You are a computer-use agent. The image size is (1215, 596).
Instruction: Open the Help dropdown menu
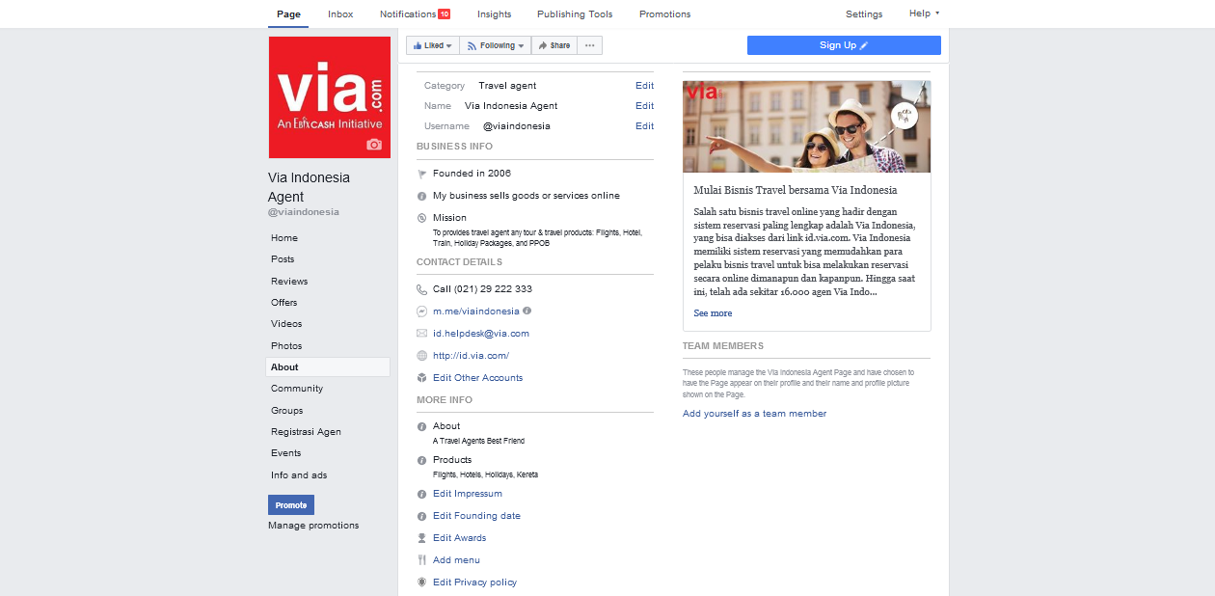(924, 14)
